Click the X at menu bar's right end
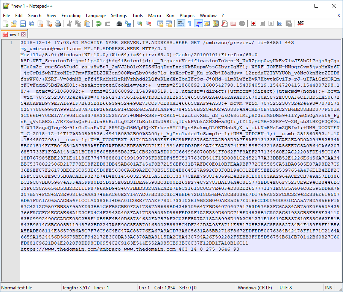This screenshot has width=343, height=292. click(338, 16)
